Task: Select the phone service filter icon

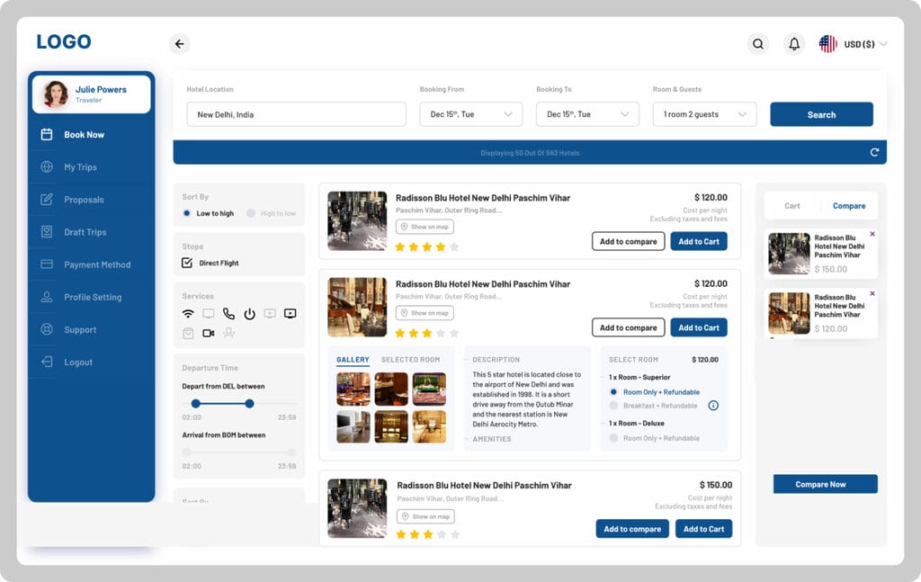Action: pos(228,314)
